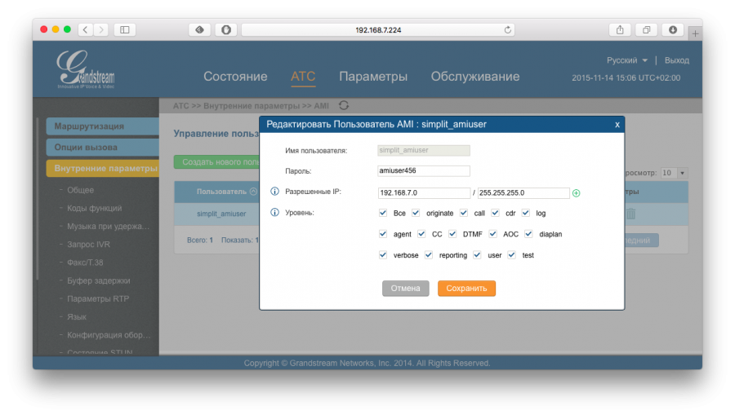Open Общее in sidebar
The width and height of the screenshot is (735, 415).
(80, 190)
